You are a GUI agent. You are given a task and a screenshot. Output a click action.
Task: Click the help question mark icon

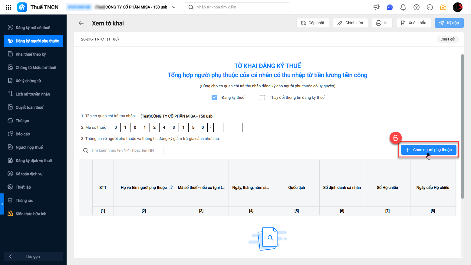(x=417, y=7)
